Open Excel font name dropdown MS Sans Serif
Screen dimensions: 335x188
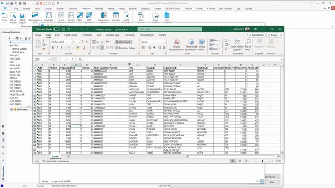point(71,42)
